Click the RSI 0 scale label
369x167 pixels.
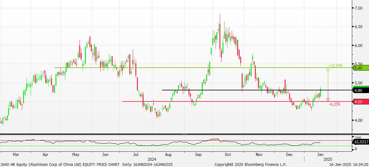click(x=356, y=149)
